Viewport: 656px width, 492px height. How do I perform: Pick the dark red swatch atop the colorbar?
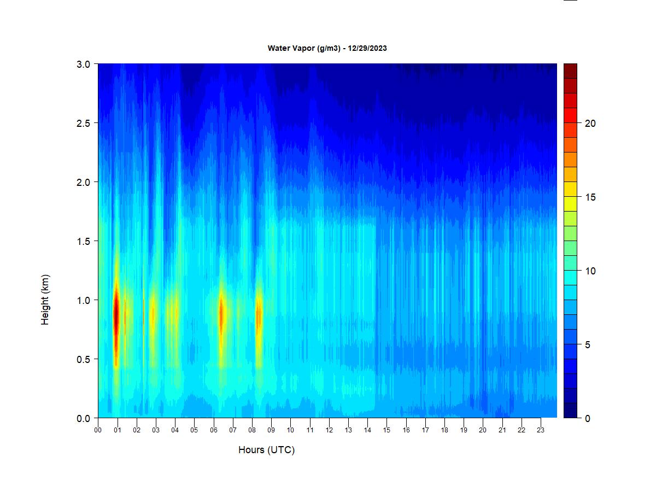coord(570,71)
